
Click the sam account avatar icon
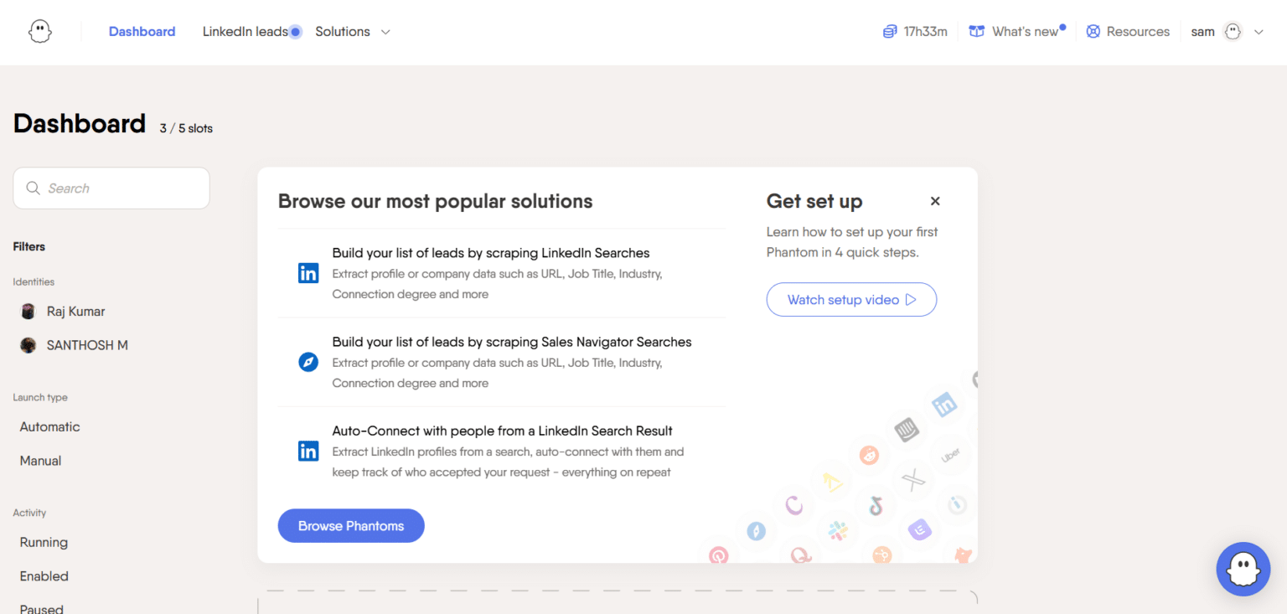pos(1232,32)
